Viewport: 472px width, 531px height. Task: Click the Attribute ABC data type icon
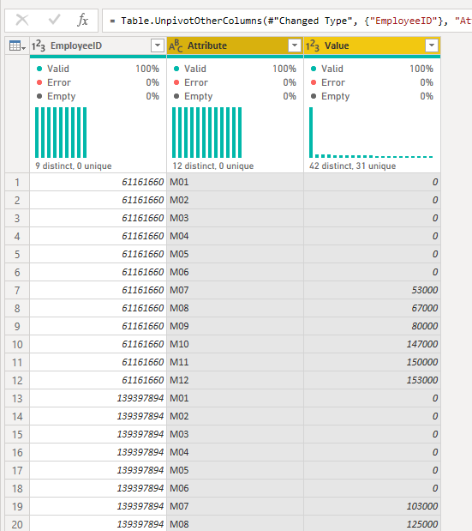click(x=176, y=45)
